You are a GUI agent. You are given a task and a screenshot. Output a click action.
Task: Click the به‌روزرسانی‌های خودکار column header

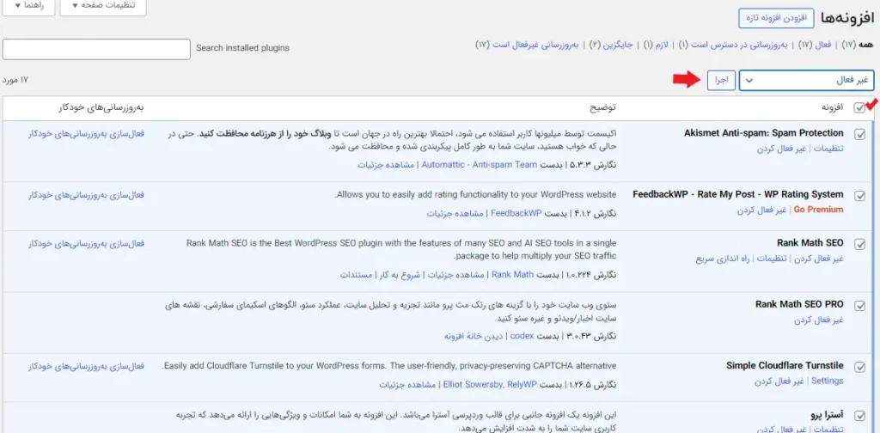click(x=101, y=107)
